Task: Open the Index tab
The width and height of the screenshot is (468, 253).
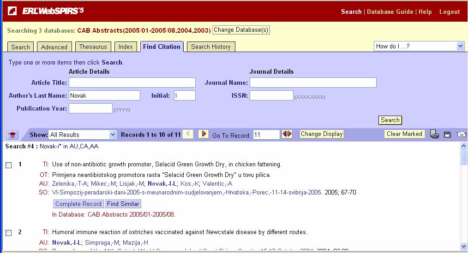Action: pos(126,47)
